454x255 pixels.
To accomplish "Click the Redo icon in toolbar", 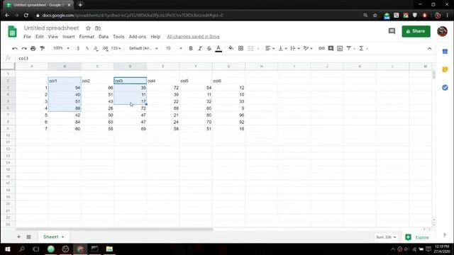I will tap(24, 49).
